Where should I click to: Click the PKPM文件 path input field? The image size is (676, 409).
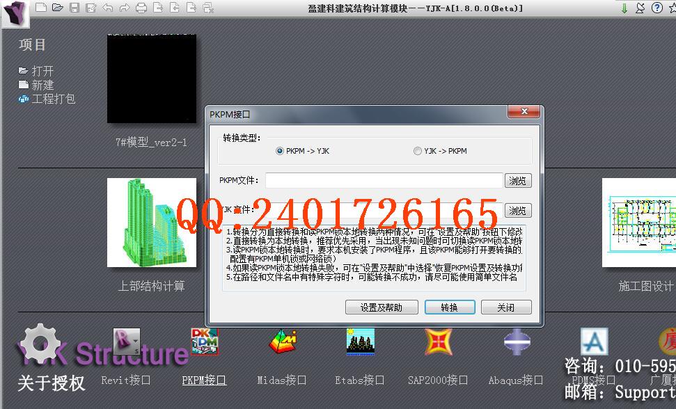[x=384, y=180]
